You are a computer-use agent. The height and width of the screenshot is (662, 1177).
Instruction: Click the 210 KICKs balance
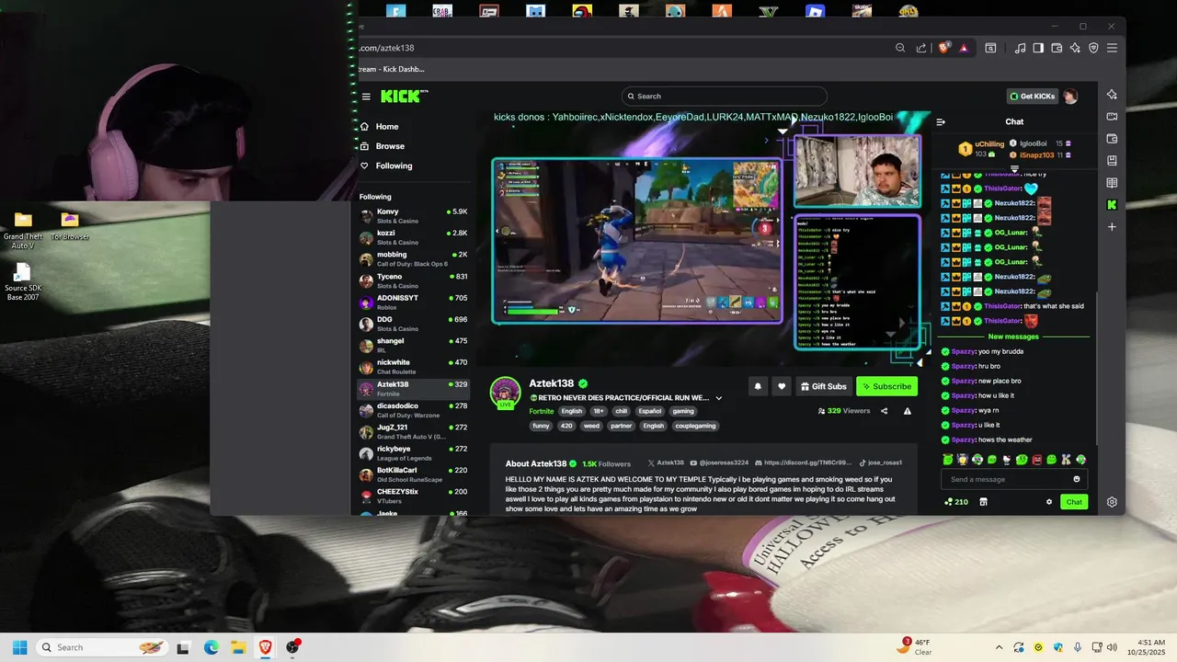[x=956, y=502]
